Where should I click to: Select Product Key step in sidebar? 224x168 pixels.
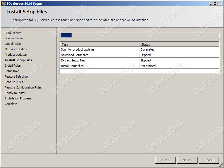pyautogui.click(x=13, y=33)
